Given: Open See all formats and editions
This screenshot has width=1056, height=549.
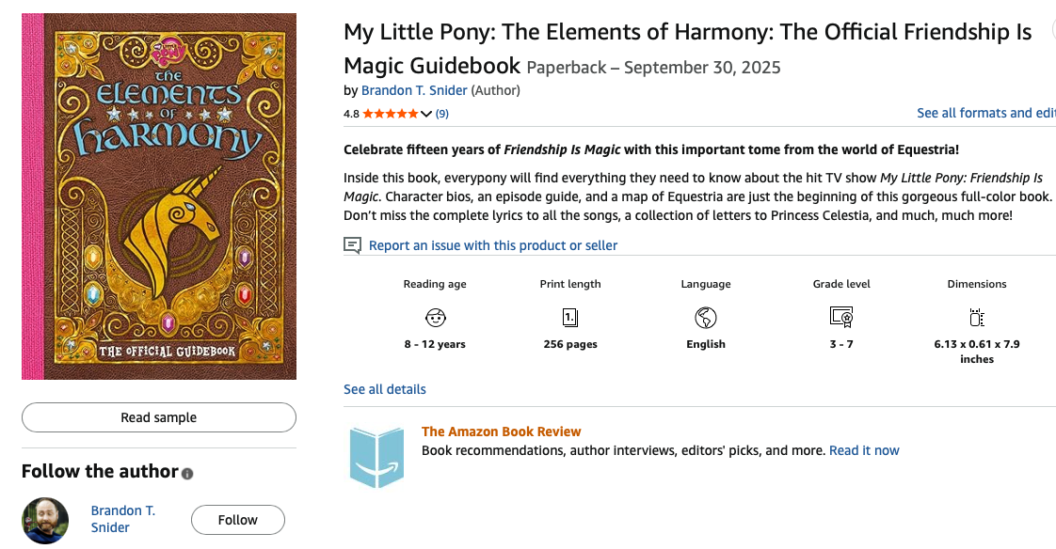Looking at the screenshot, I should tap(985, 113).
